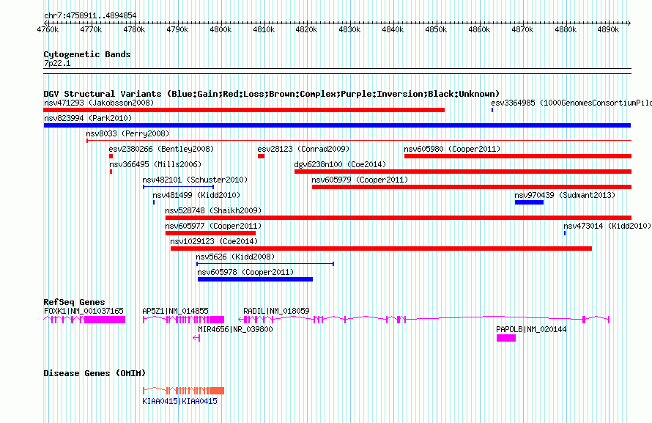Click the 4770k ruler tick label

91,30
